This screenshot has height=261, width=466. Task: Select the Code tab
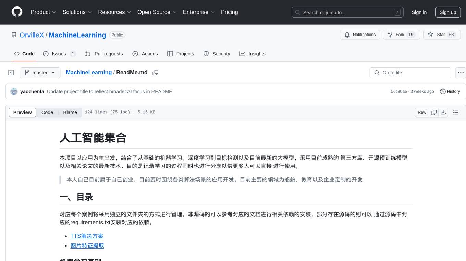point(24,54)
